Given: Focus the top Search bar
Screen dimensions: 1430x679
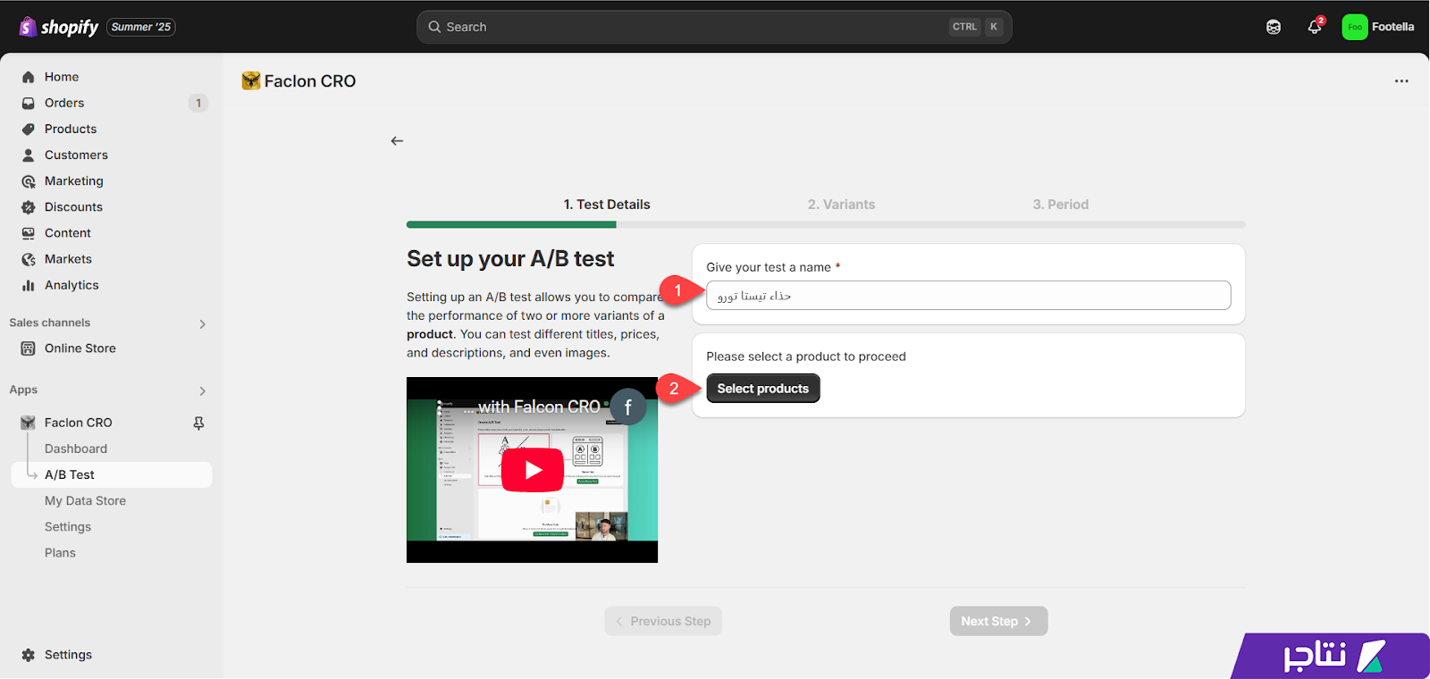Looking at the screenshot, I should point(714,27).
